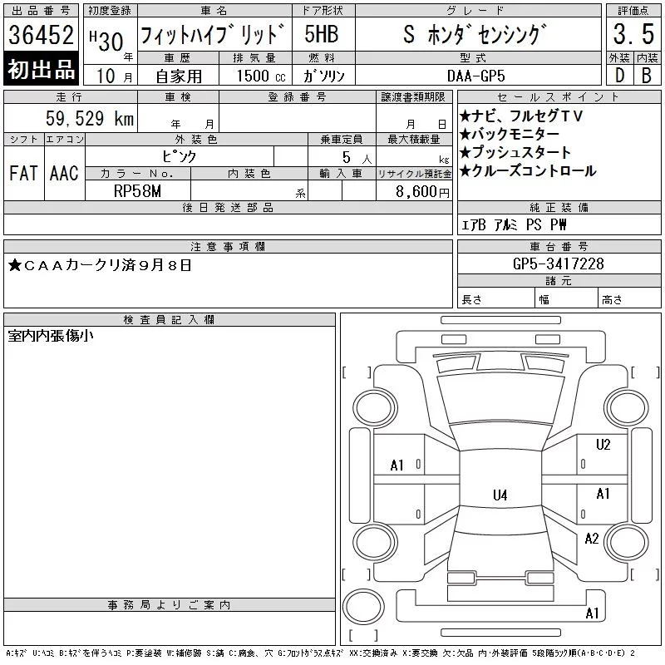
Task: Click the 初出品 black label
Action: [x=41, y=69]
